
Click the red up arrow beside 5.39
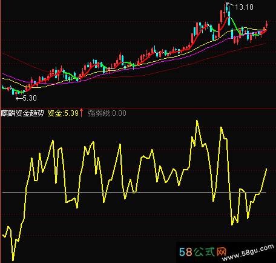pos(81,113)
